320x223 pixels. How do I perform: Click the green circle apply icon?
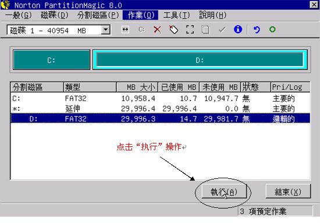272,30
